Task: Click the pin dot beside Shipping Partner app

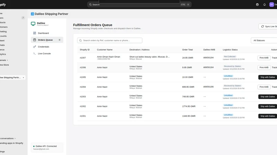Action: click(23, 77)
